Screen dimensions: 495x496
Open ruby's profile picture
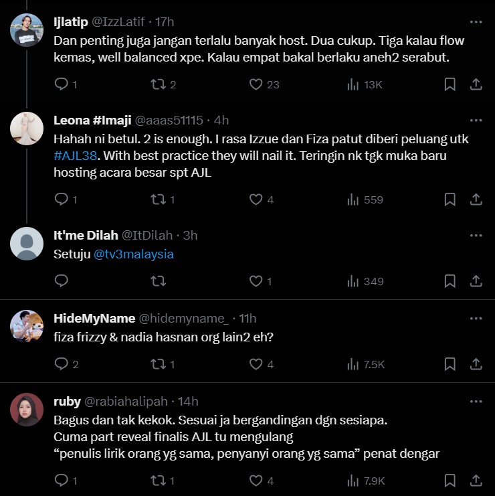tap(27, 410)
